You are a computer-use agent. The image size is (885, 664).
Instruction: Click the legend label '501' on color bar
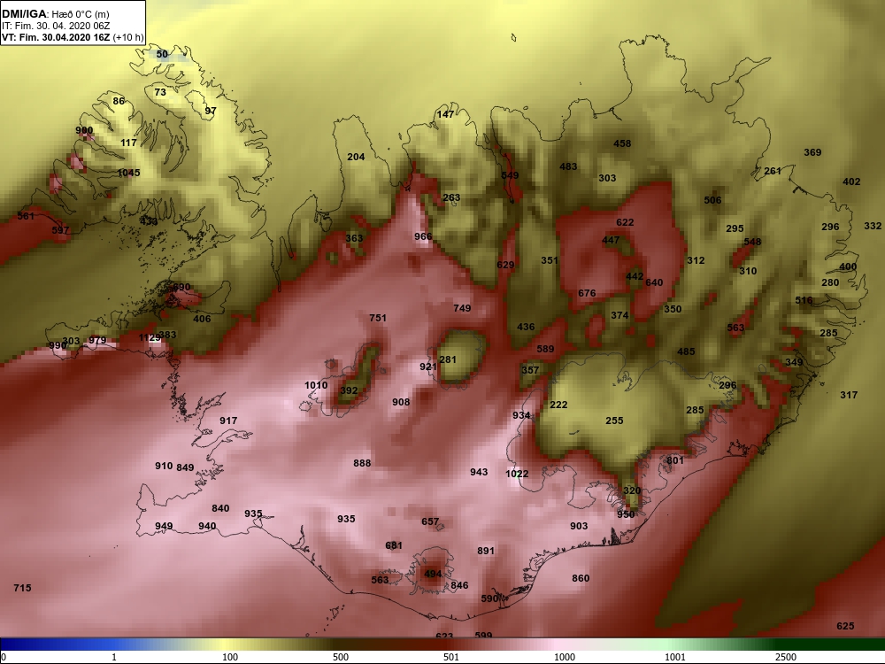(451, 657)
